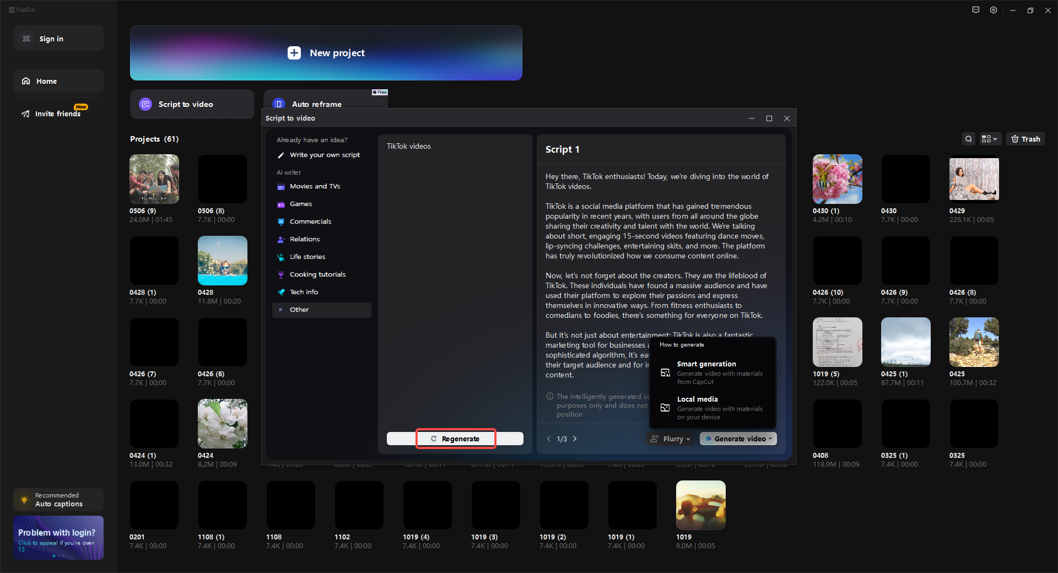Select the Relations category
Image resolution: width=1058 pixels, height=573 pixels.
(305, 239)
